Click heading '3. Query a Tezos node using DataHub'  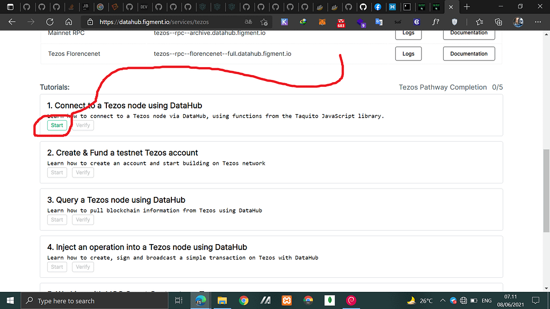[x=116, y=200]
